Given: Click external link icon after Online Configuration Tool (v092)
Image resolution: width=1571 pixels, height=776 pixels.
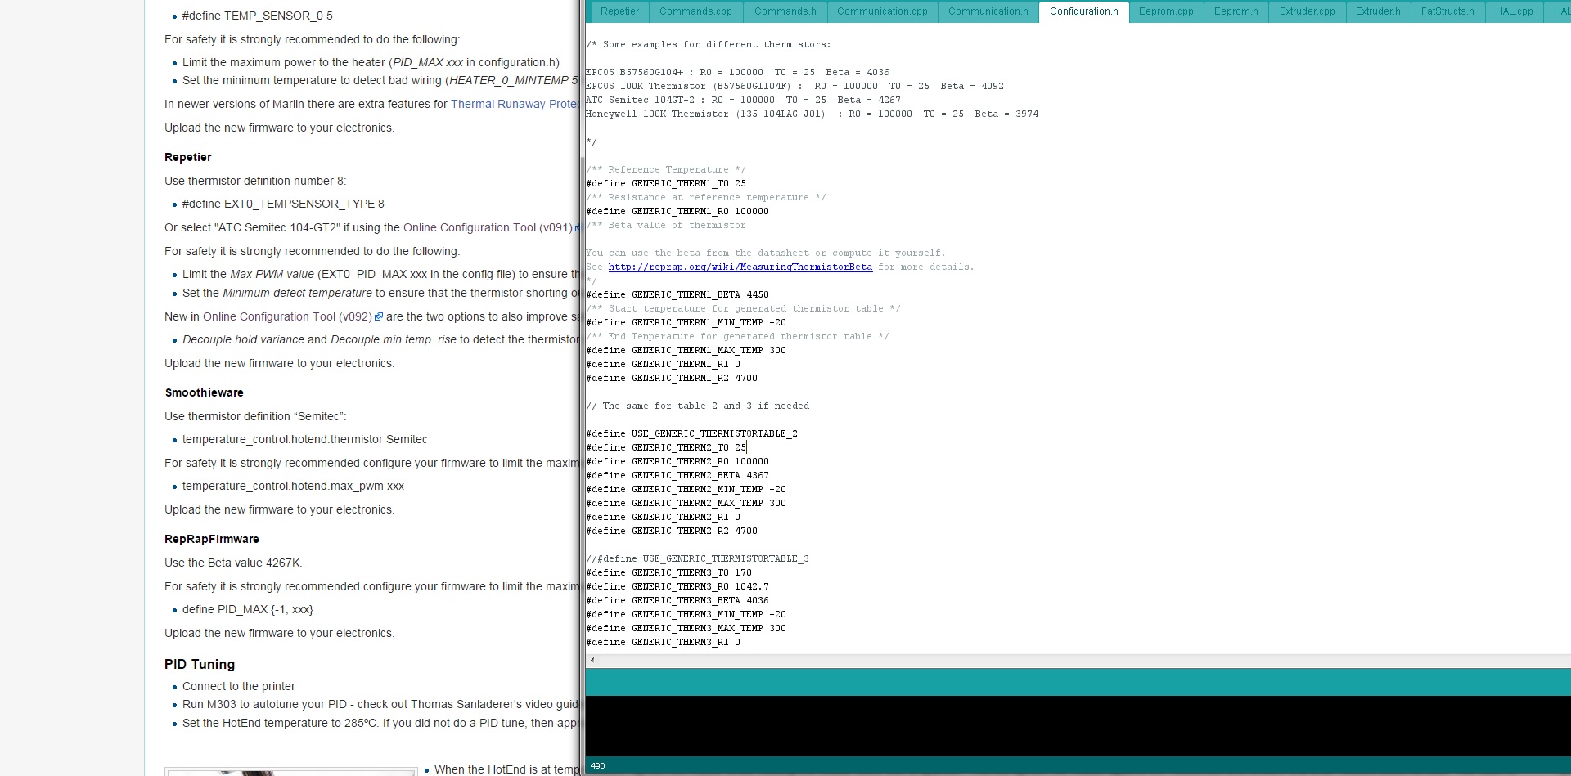Looking at the screenshot, I should 379,317.
